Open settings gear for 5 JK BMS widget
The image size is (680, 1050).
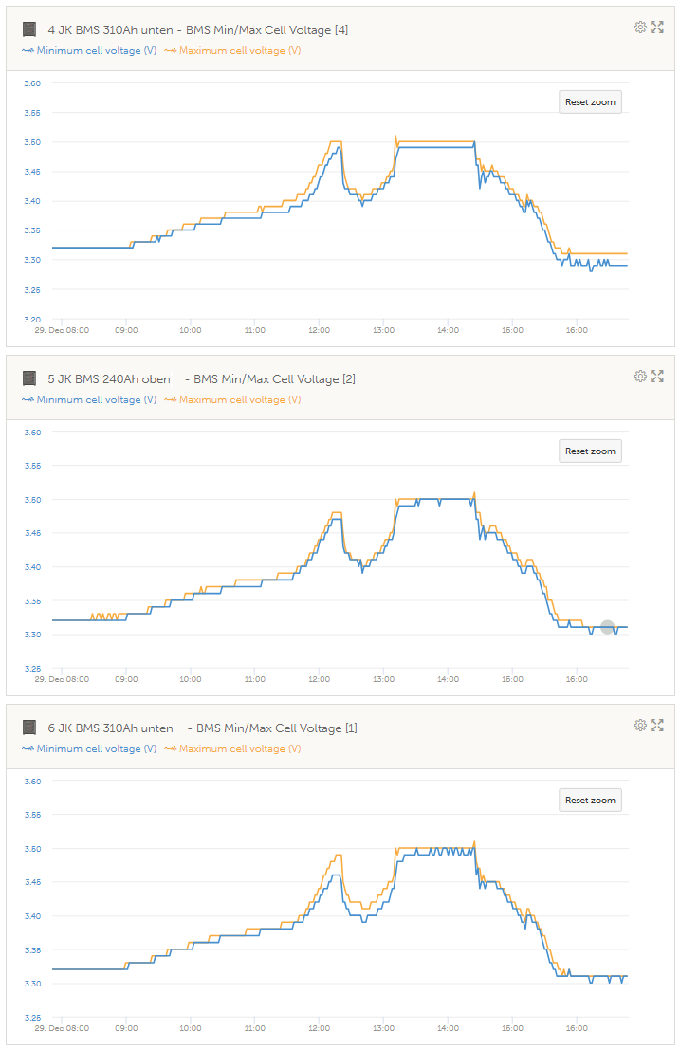(x=640, y=377)
